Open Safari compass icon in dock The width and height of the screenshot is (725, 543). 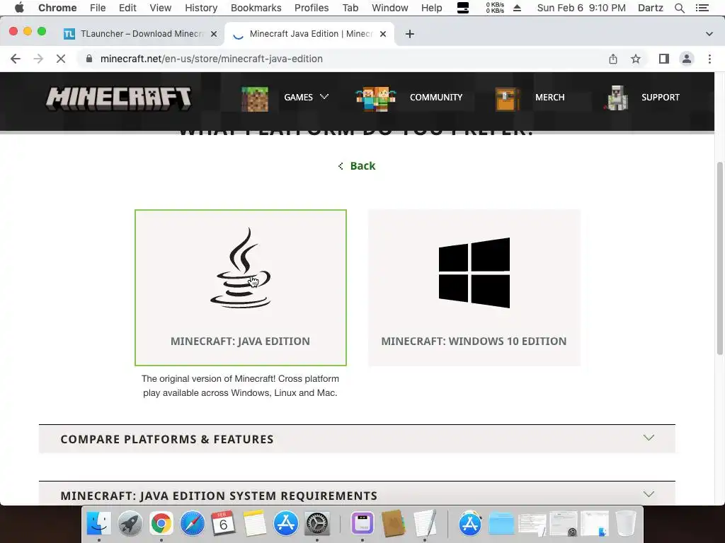tap(193, 524)
